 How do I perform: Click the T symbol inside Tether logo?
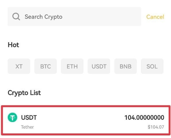click(12, 118)
